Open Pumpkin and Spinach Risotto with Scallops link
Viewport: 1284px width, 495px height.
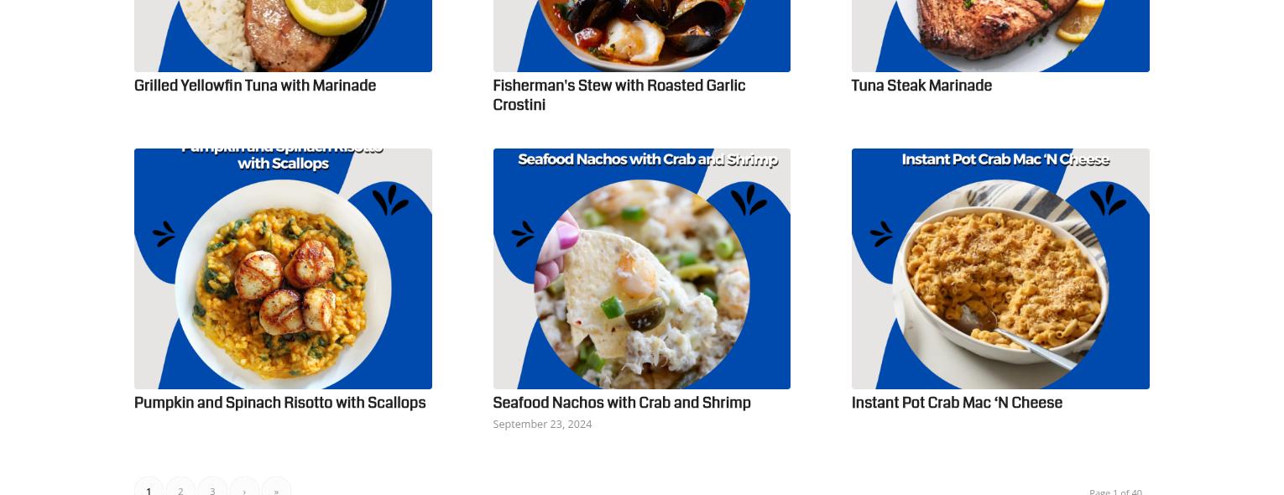point(280,403)
